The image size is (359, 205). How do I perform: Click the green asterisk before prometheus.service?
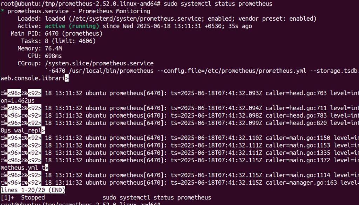(x=2, y=11)
